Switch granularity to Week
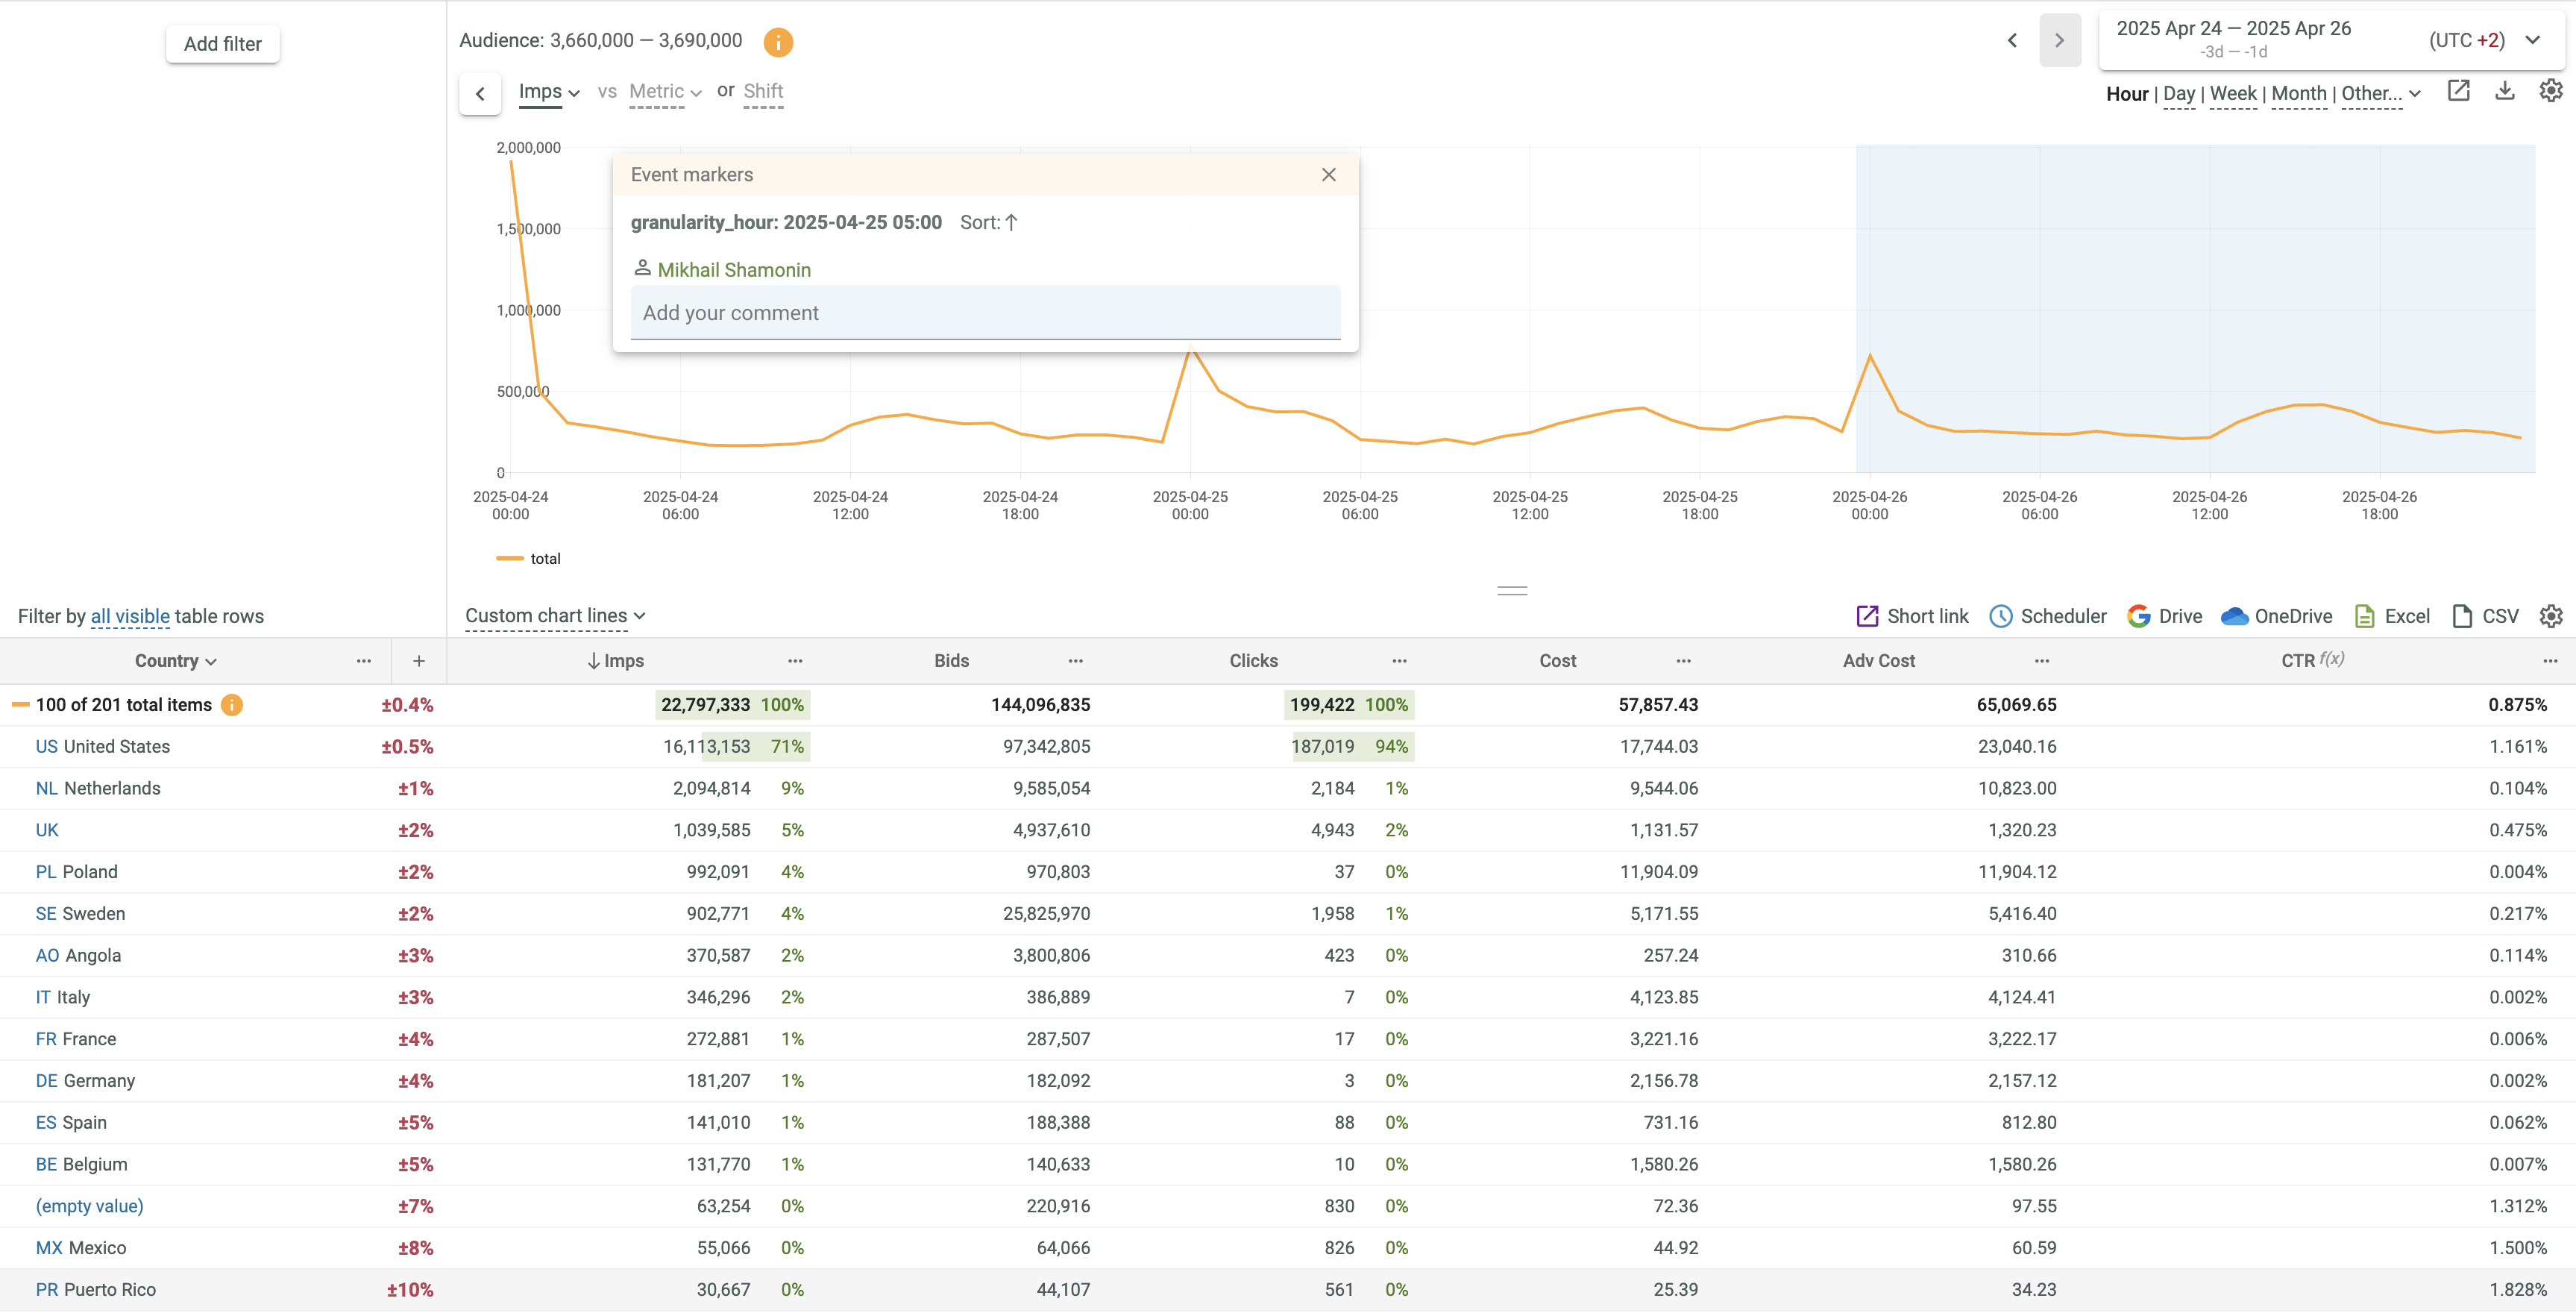This screenshot has width=2576, height=1316. (x=2232, y=94)
